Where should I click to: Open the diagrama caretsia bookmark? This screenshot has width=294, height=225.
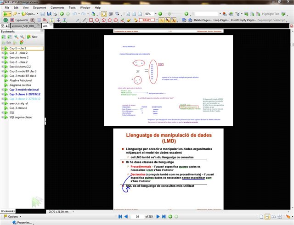(x=20, y=85)
